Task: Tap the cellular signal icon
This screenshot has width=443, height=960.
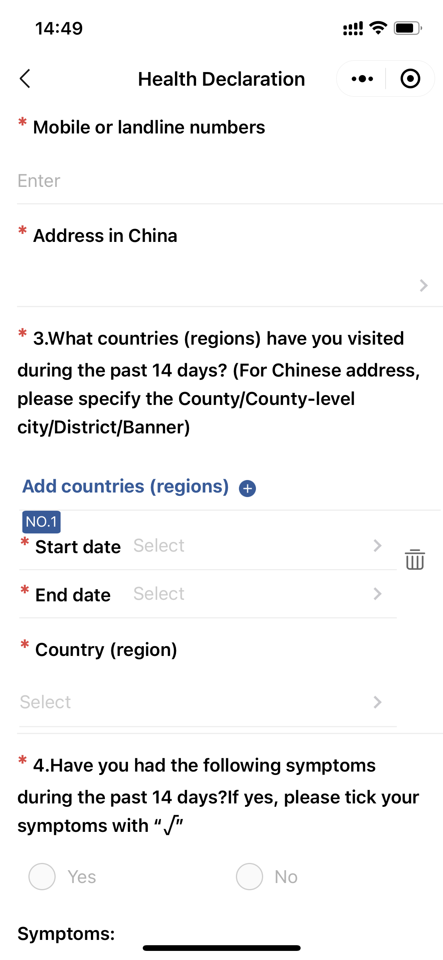Action: [353, 28]
